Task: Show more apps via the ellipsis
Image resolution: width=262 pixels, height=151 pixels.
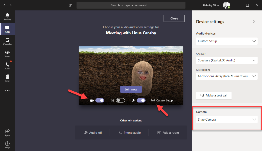Action: click(7, 90)
